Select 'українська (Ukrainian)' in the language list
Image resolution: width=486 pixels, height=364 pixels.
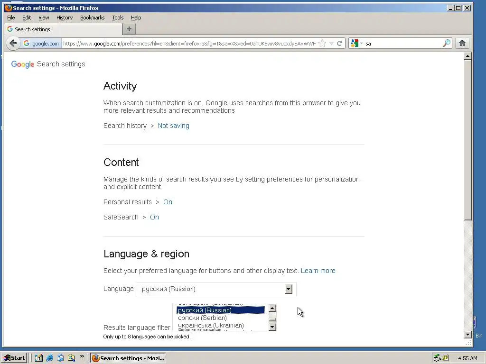(x=220, y=325)
